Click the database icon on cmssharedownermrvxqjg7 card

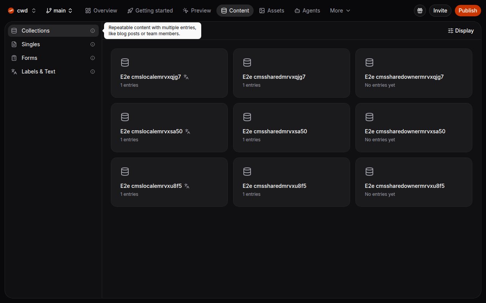click(x=369, y=62)
